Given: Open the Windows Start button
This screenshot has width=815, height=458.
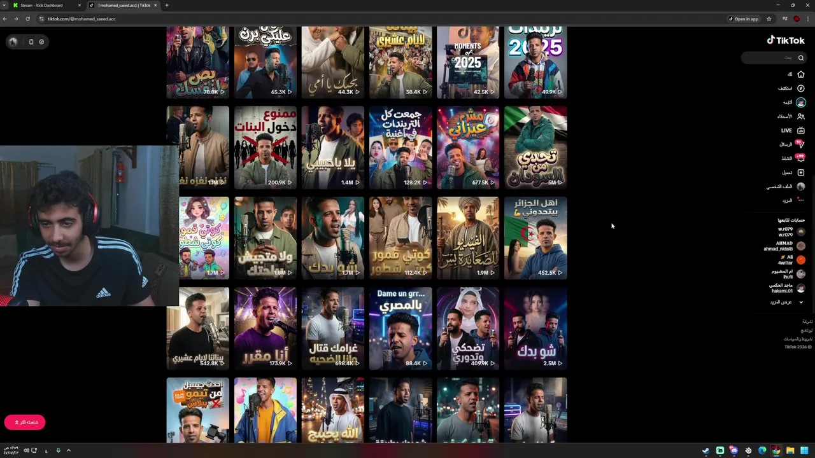Looking at the screenshot, I should coord(804,450).
